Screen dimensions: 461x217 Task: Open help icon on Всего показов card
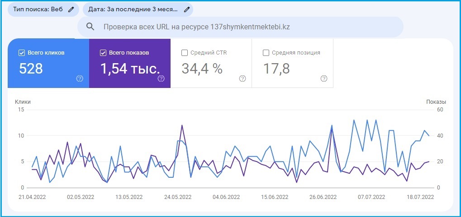(x=161, y=78)
